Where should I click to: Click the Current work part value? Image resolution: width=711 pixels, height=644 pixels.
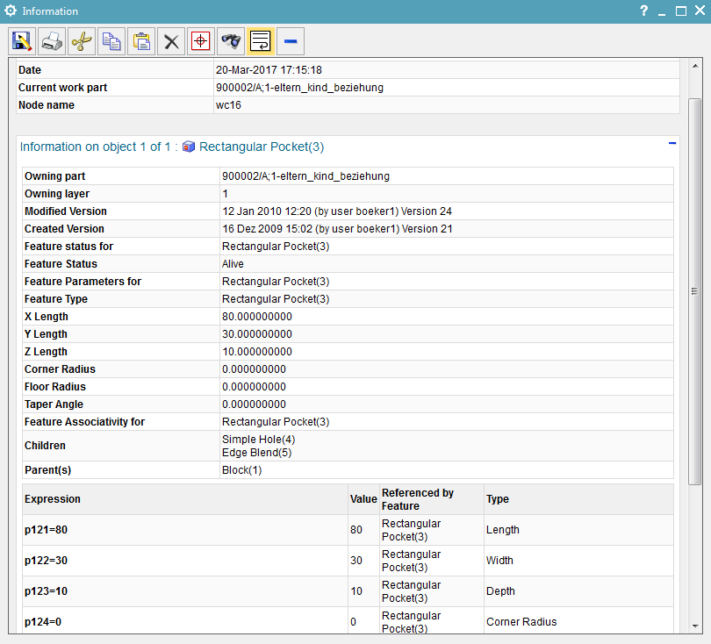coord(299,88)
